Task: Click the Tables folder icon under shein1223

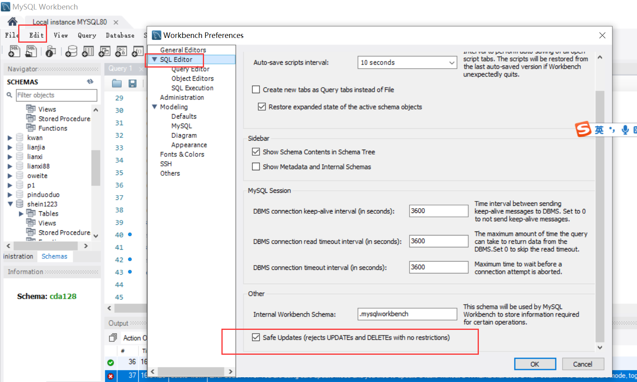Action: coord(31,213)
